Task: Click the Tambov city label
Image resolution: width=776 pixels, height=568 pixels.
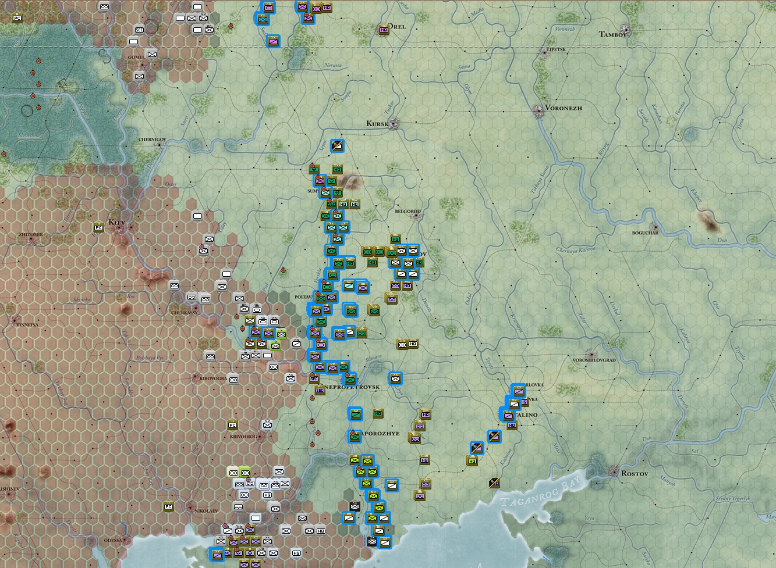Action: tap(614, 34)
